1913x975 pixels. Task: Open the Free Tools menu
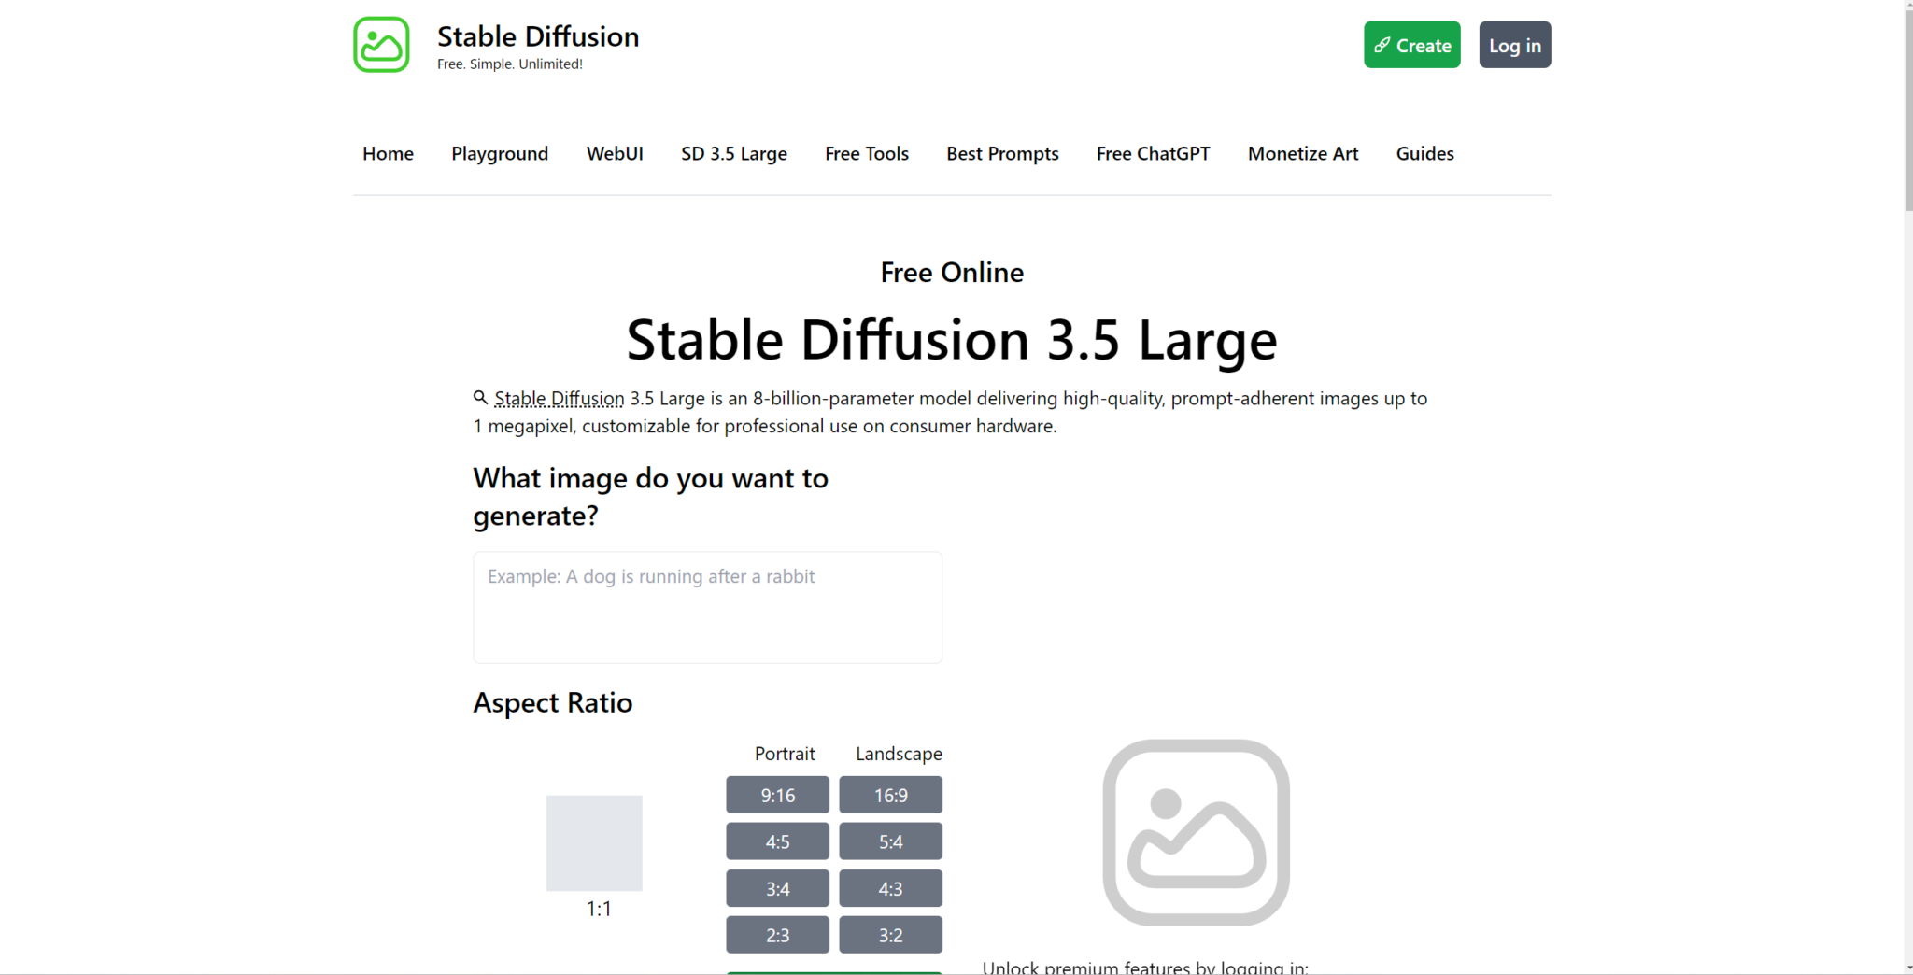(867, 153)
